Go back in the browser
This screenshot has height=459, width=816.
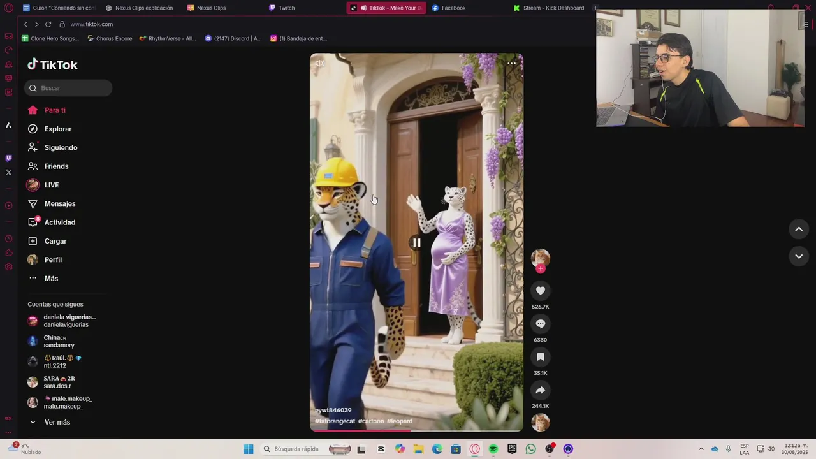click(25, 24)
